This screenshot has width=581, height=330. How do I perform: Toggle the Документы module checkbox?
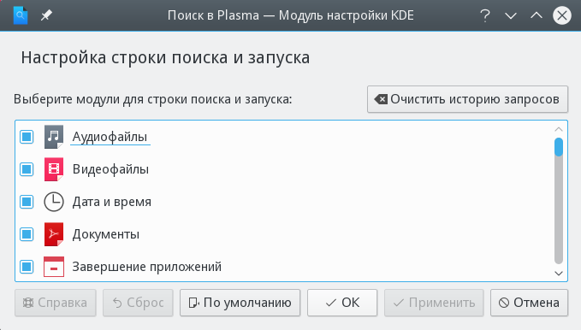[x=27, y=234]
